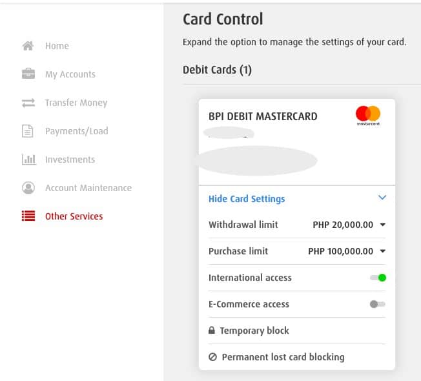Click the Other Services list icon

click(x=28, y=216)
